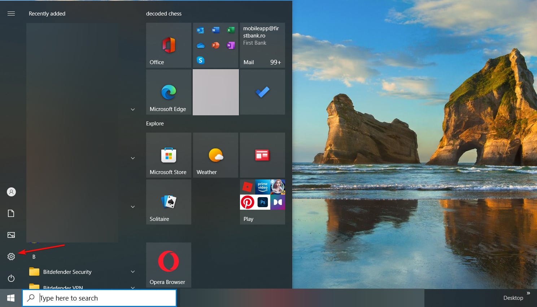Expand the Bitdefender VPN folder
Viewport: 537px width, 307px height.
[132, 288]
